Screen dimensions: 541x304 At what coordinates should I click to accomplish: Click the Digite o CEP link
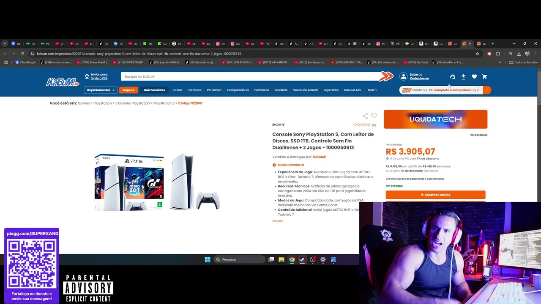click(99, 79)
